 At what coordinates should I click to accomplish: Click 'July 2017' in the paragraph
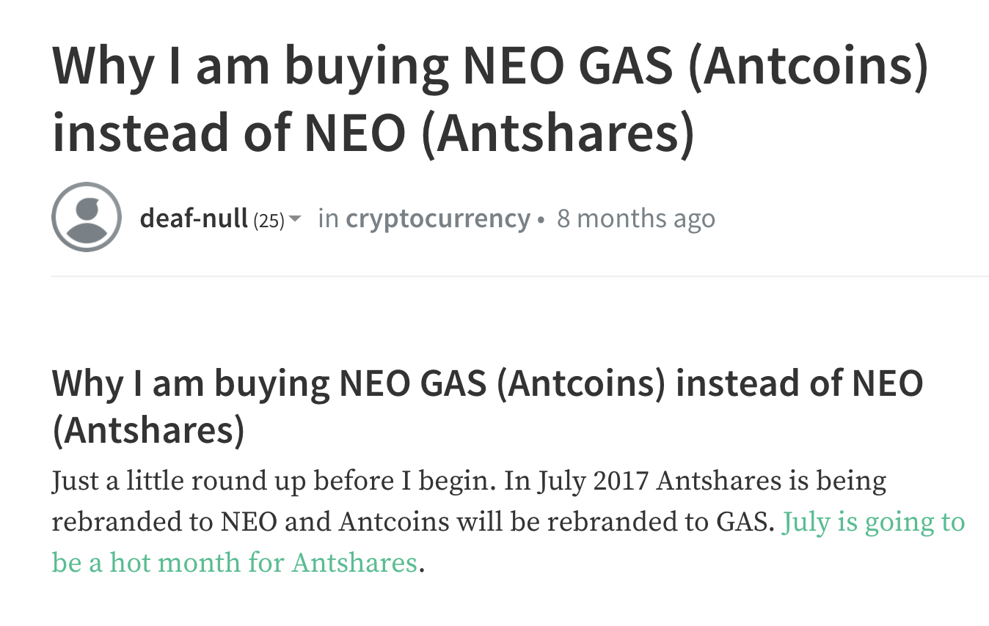tap(594, 483)
